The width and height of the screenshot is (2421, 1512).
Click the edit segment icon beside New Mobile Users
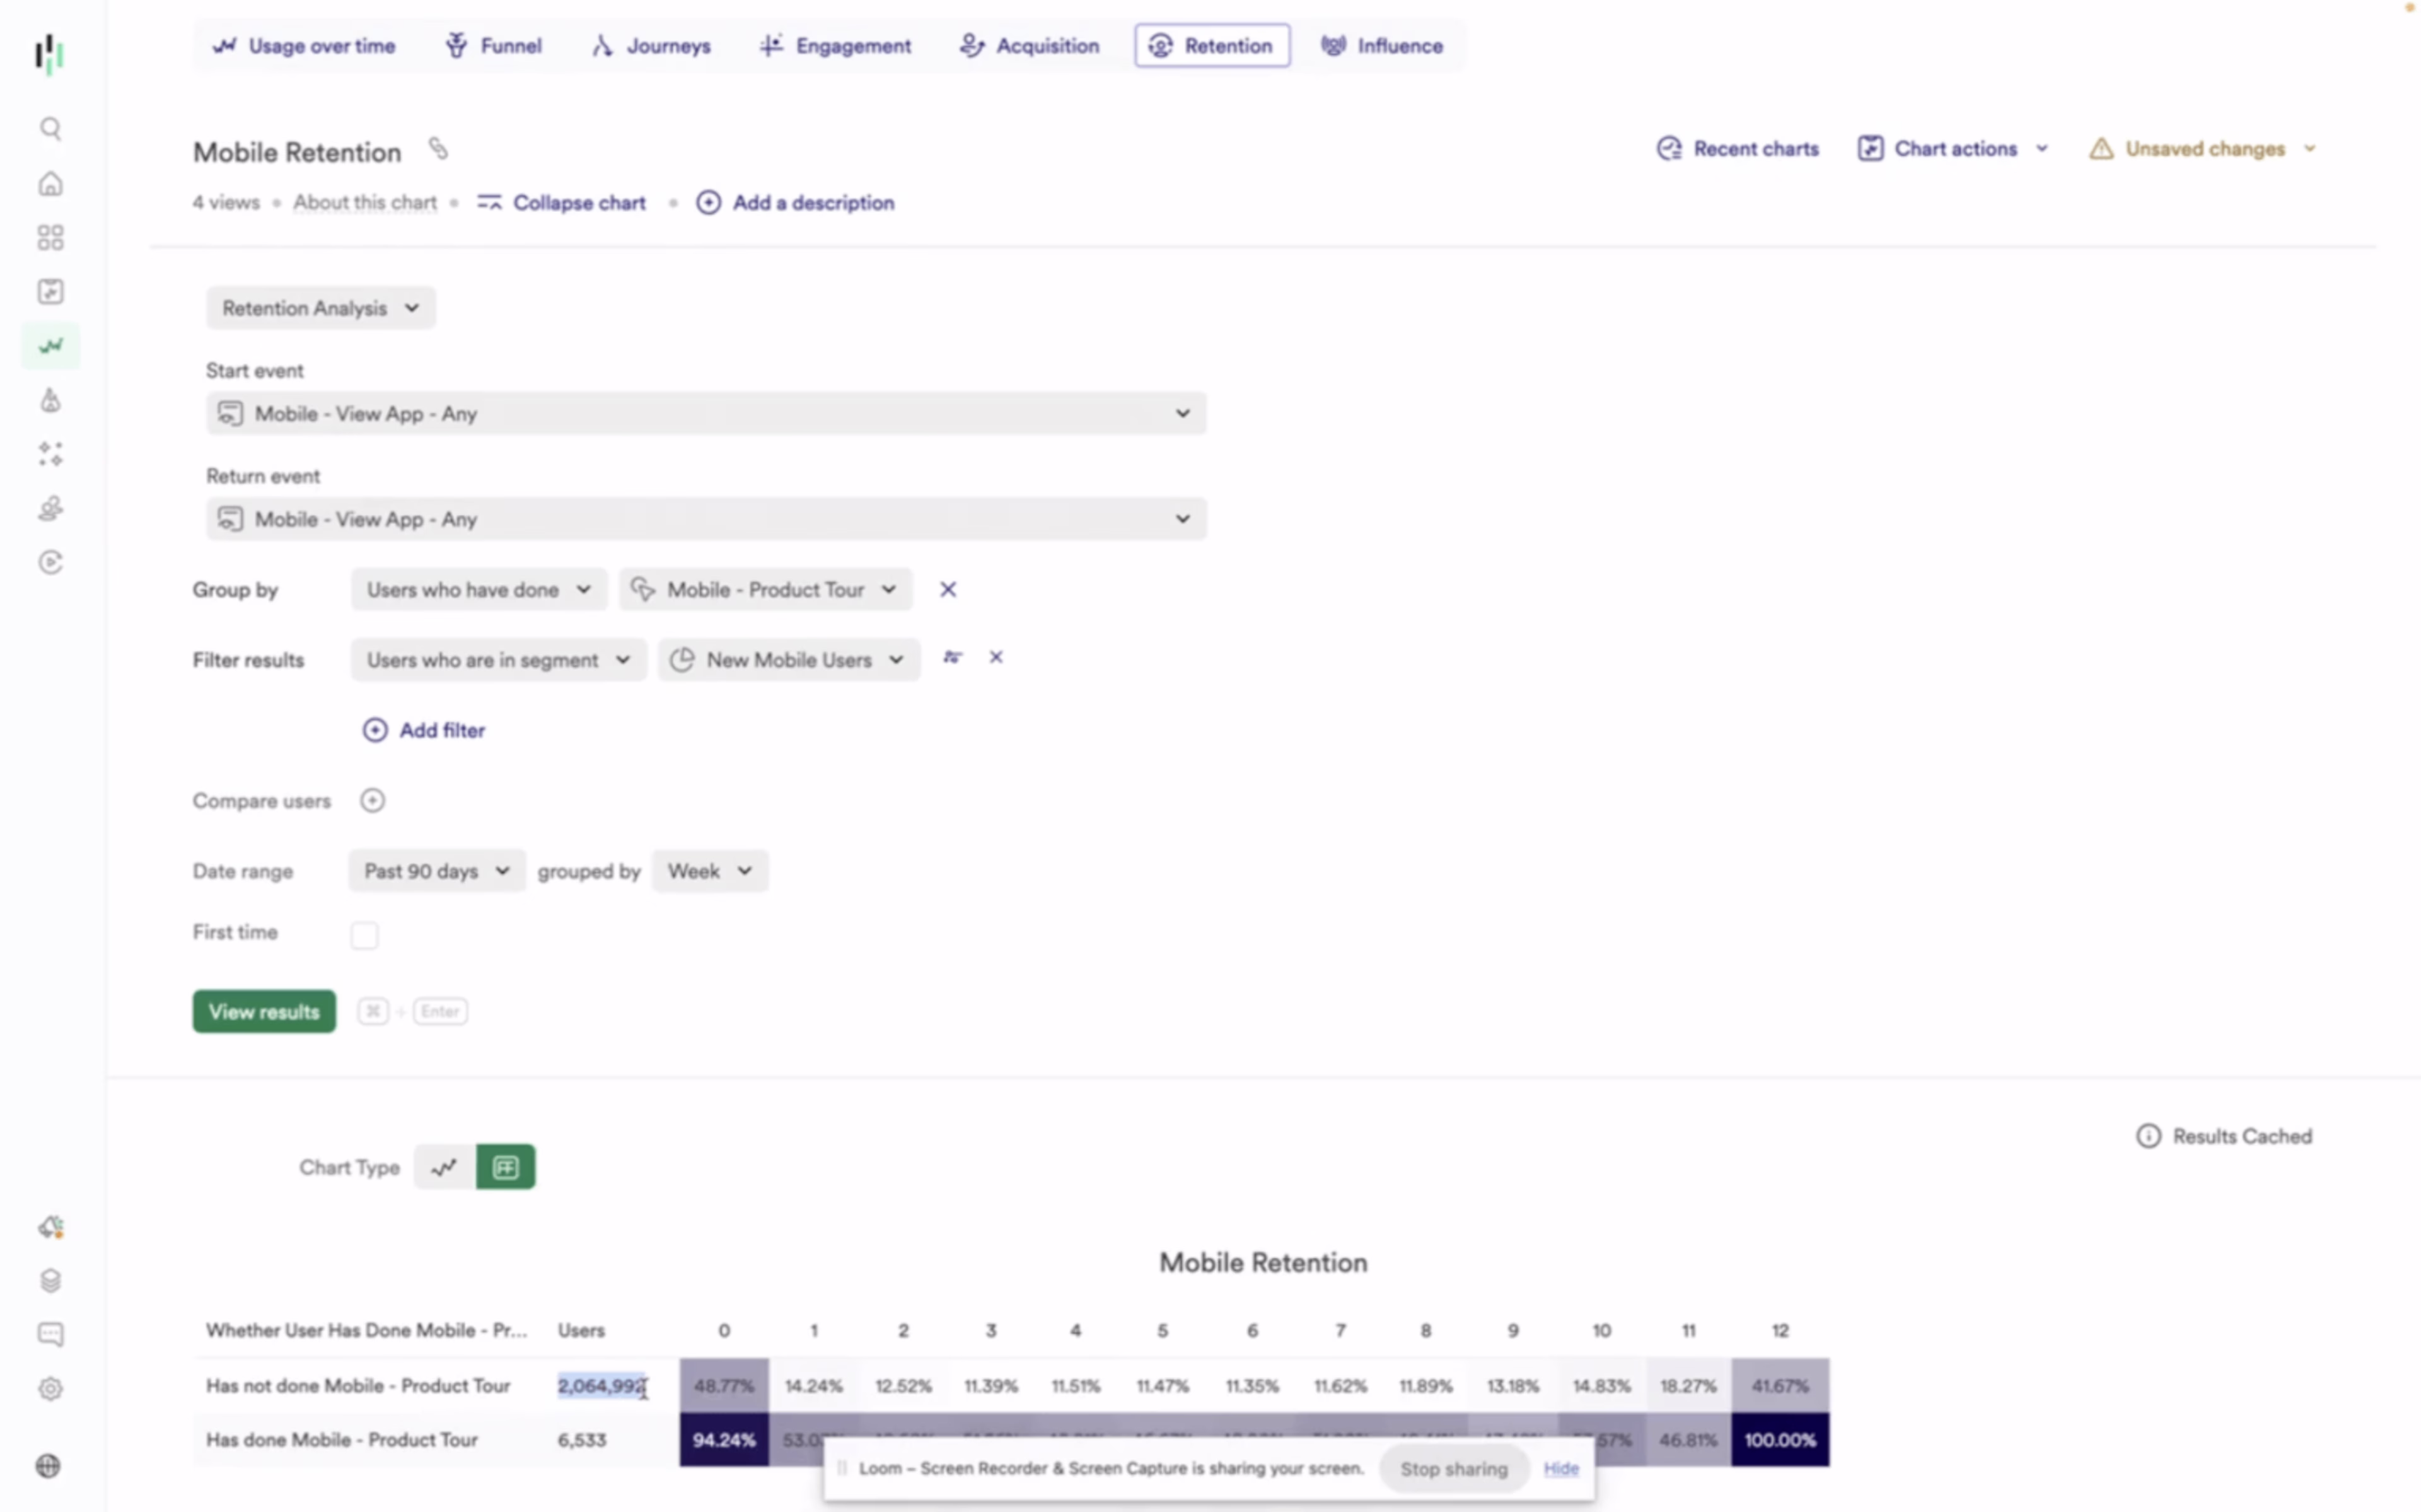[x=951, y=657]
